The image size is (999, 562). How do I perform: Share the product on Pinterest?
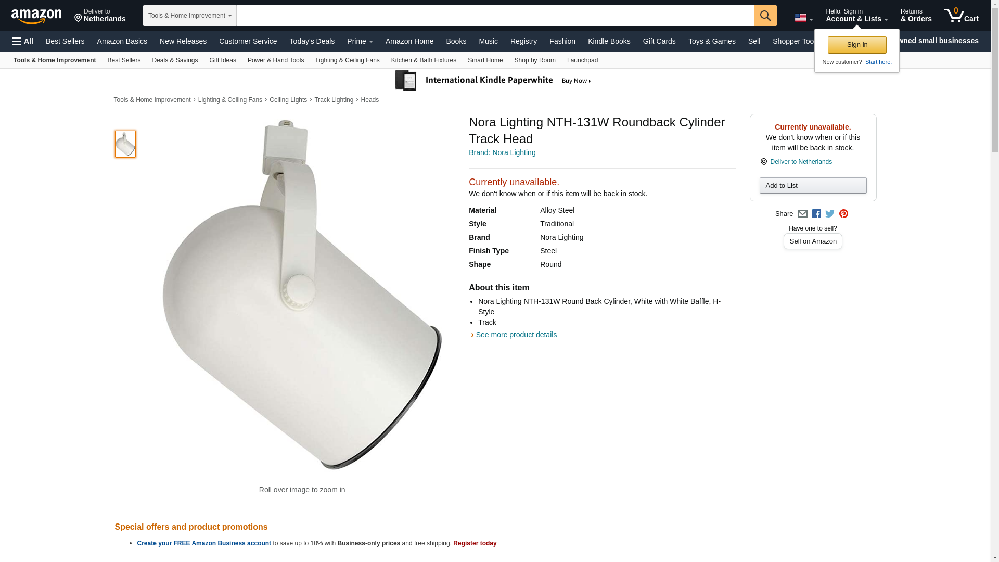tap(843, 214)
